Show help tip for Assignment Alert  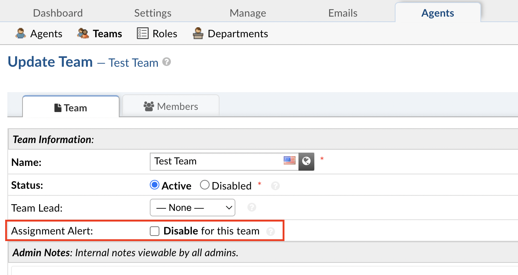[270, 232]
